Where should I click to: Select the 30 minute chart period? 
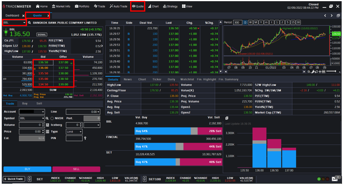coord(298,22)
